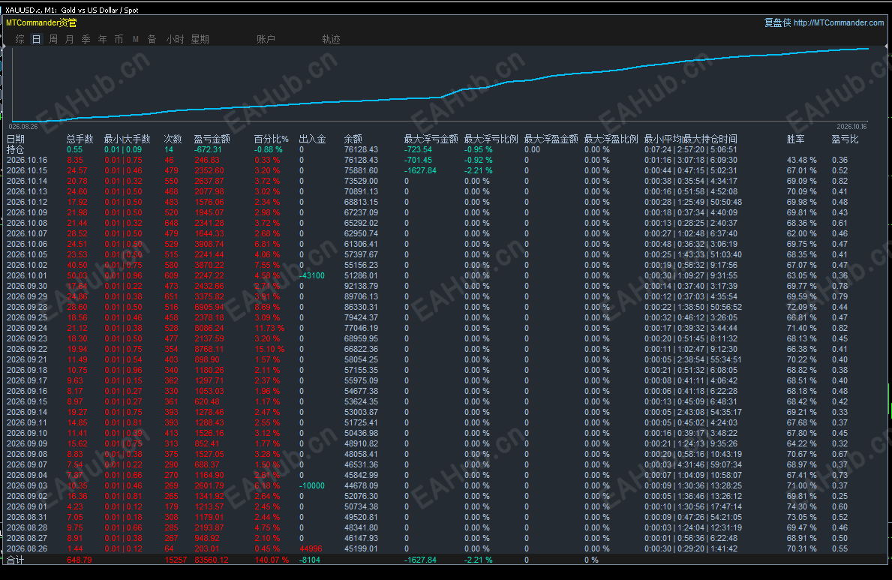Click the total profit 83560.12
This screenshot has width=892, height=580.
(x=211, y=560)
